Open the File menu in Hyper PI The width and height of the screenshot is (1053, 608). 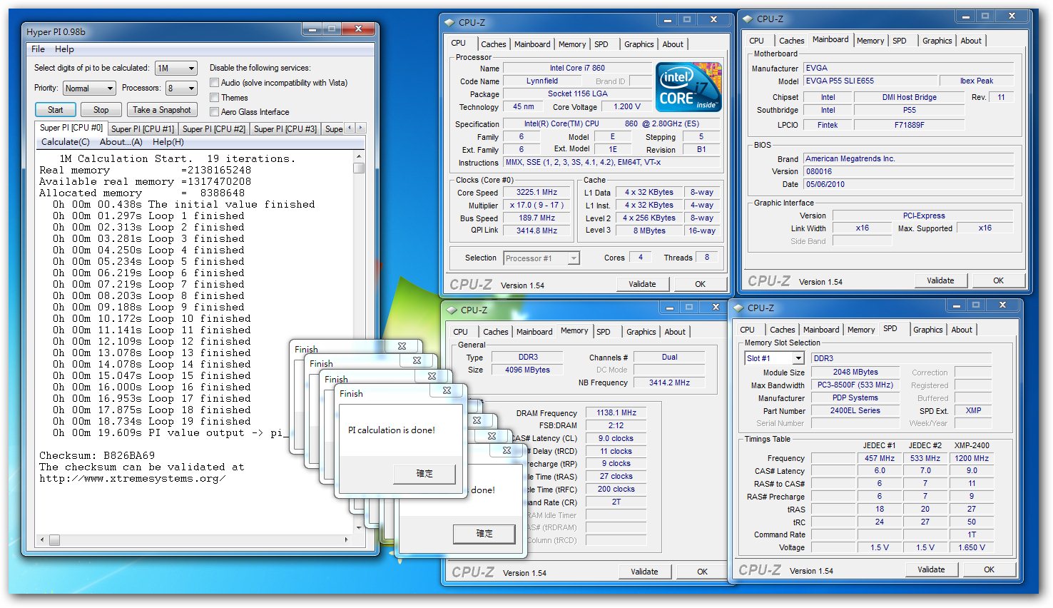(x=38, y=49)
